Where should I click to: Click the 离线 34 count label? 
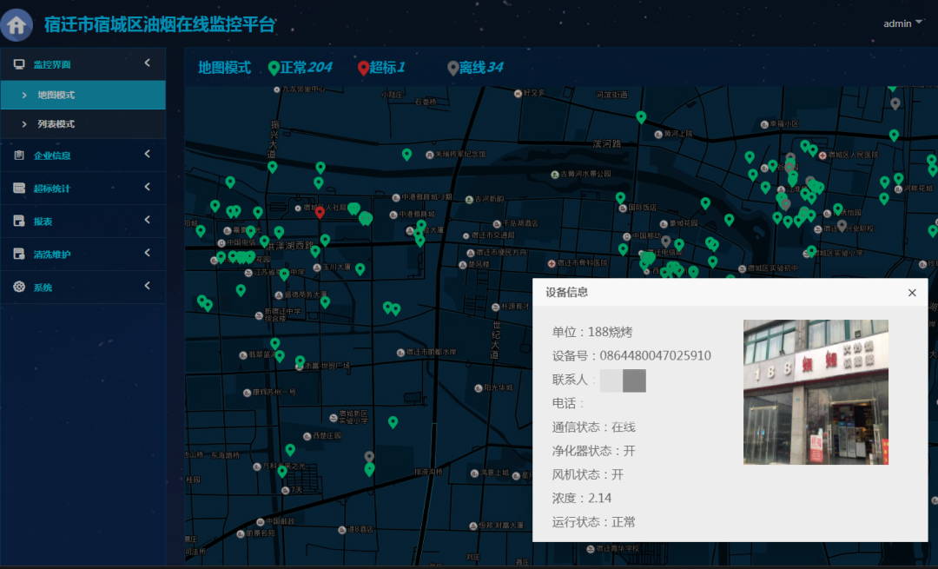click(x=481, y=68)
